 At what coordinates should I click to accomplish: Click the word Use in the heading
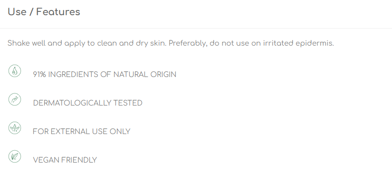[17, 12]
